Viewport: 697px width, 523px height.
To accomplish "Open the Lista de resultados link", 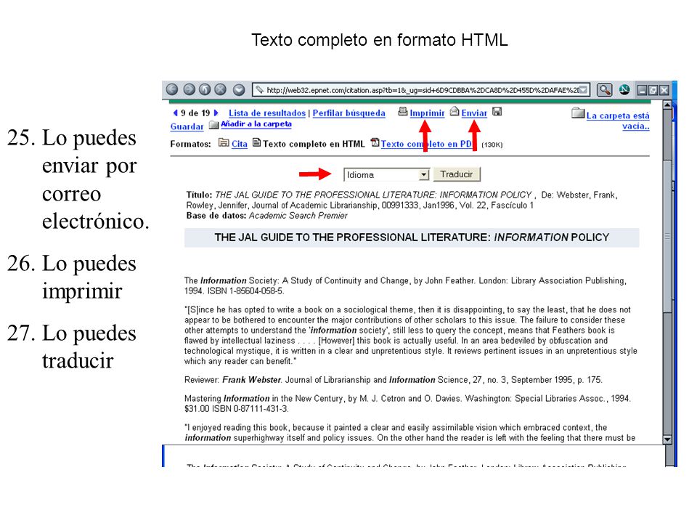I will point(267,113).
